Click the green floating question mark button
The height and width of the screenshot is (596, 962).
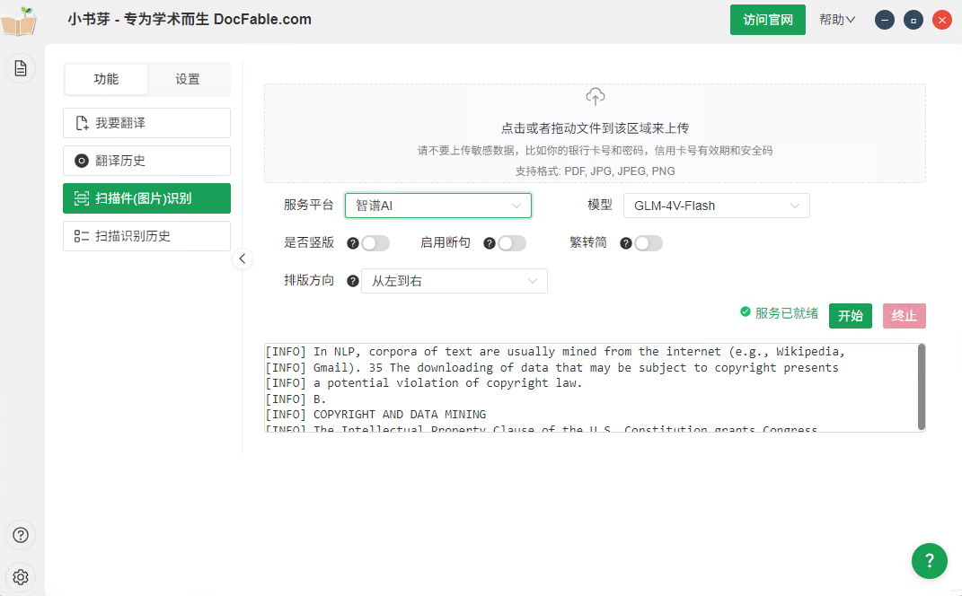(930, 560)
